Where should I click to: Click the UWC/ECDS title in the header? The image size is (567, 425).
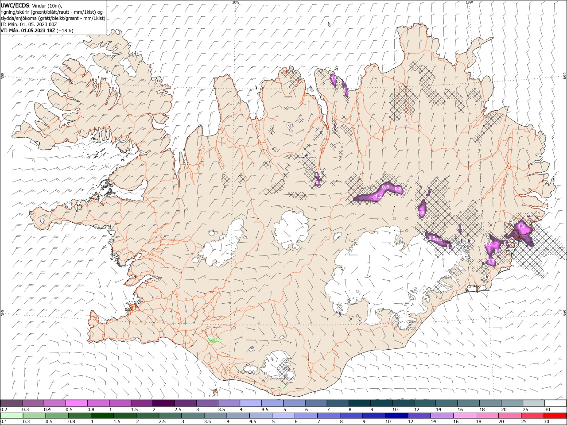(15, 5)
